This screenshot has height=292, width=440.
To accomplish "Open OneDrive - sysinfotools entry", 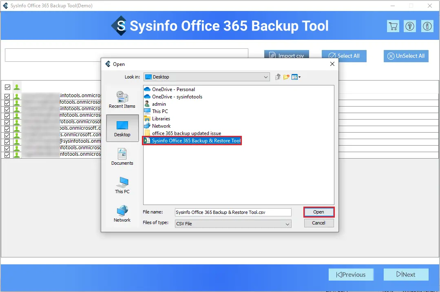I will coord(173,96).
